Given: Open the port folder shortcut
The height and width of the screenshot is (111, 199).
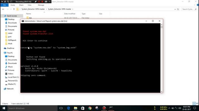Looking at the screenshot, I should click(x=10, y=37).
